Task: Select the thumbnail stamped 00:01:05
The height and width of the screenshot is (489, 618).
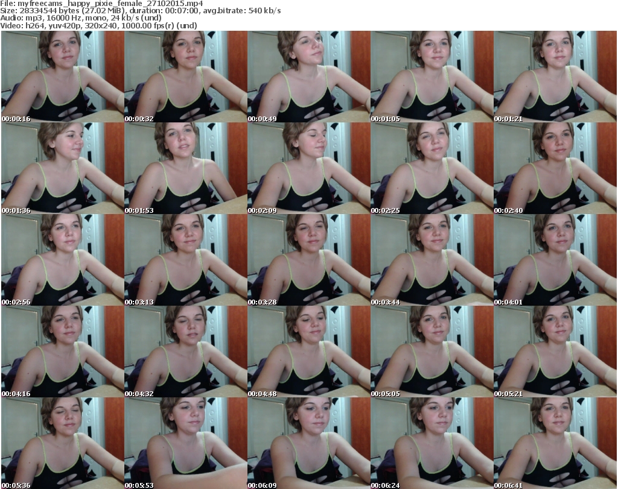Action: 432,77
